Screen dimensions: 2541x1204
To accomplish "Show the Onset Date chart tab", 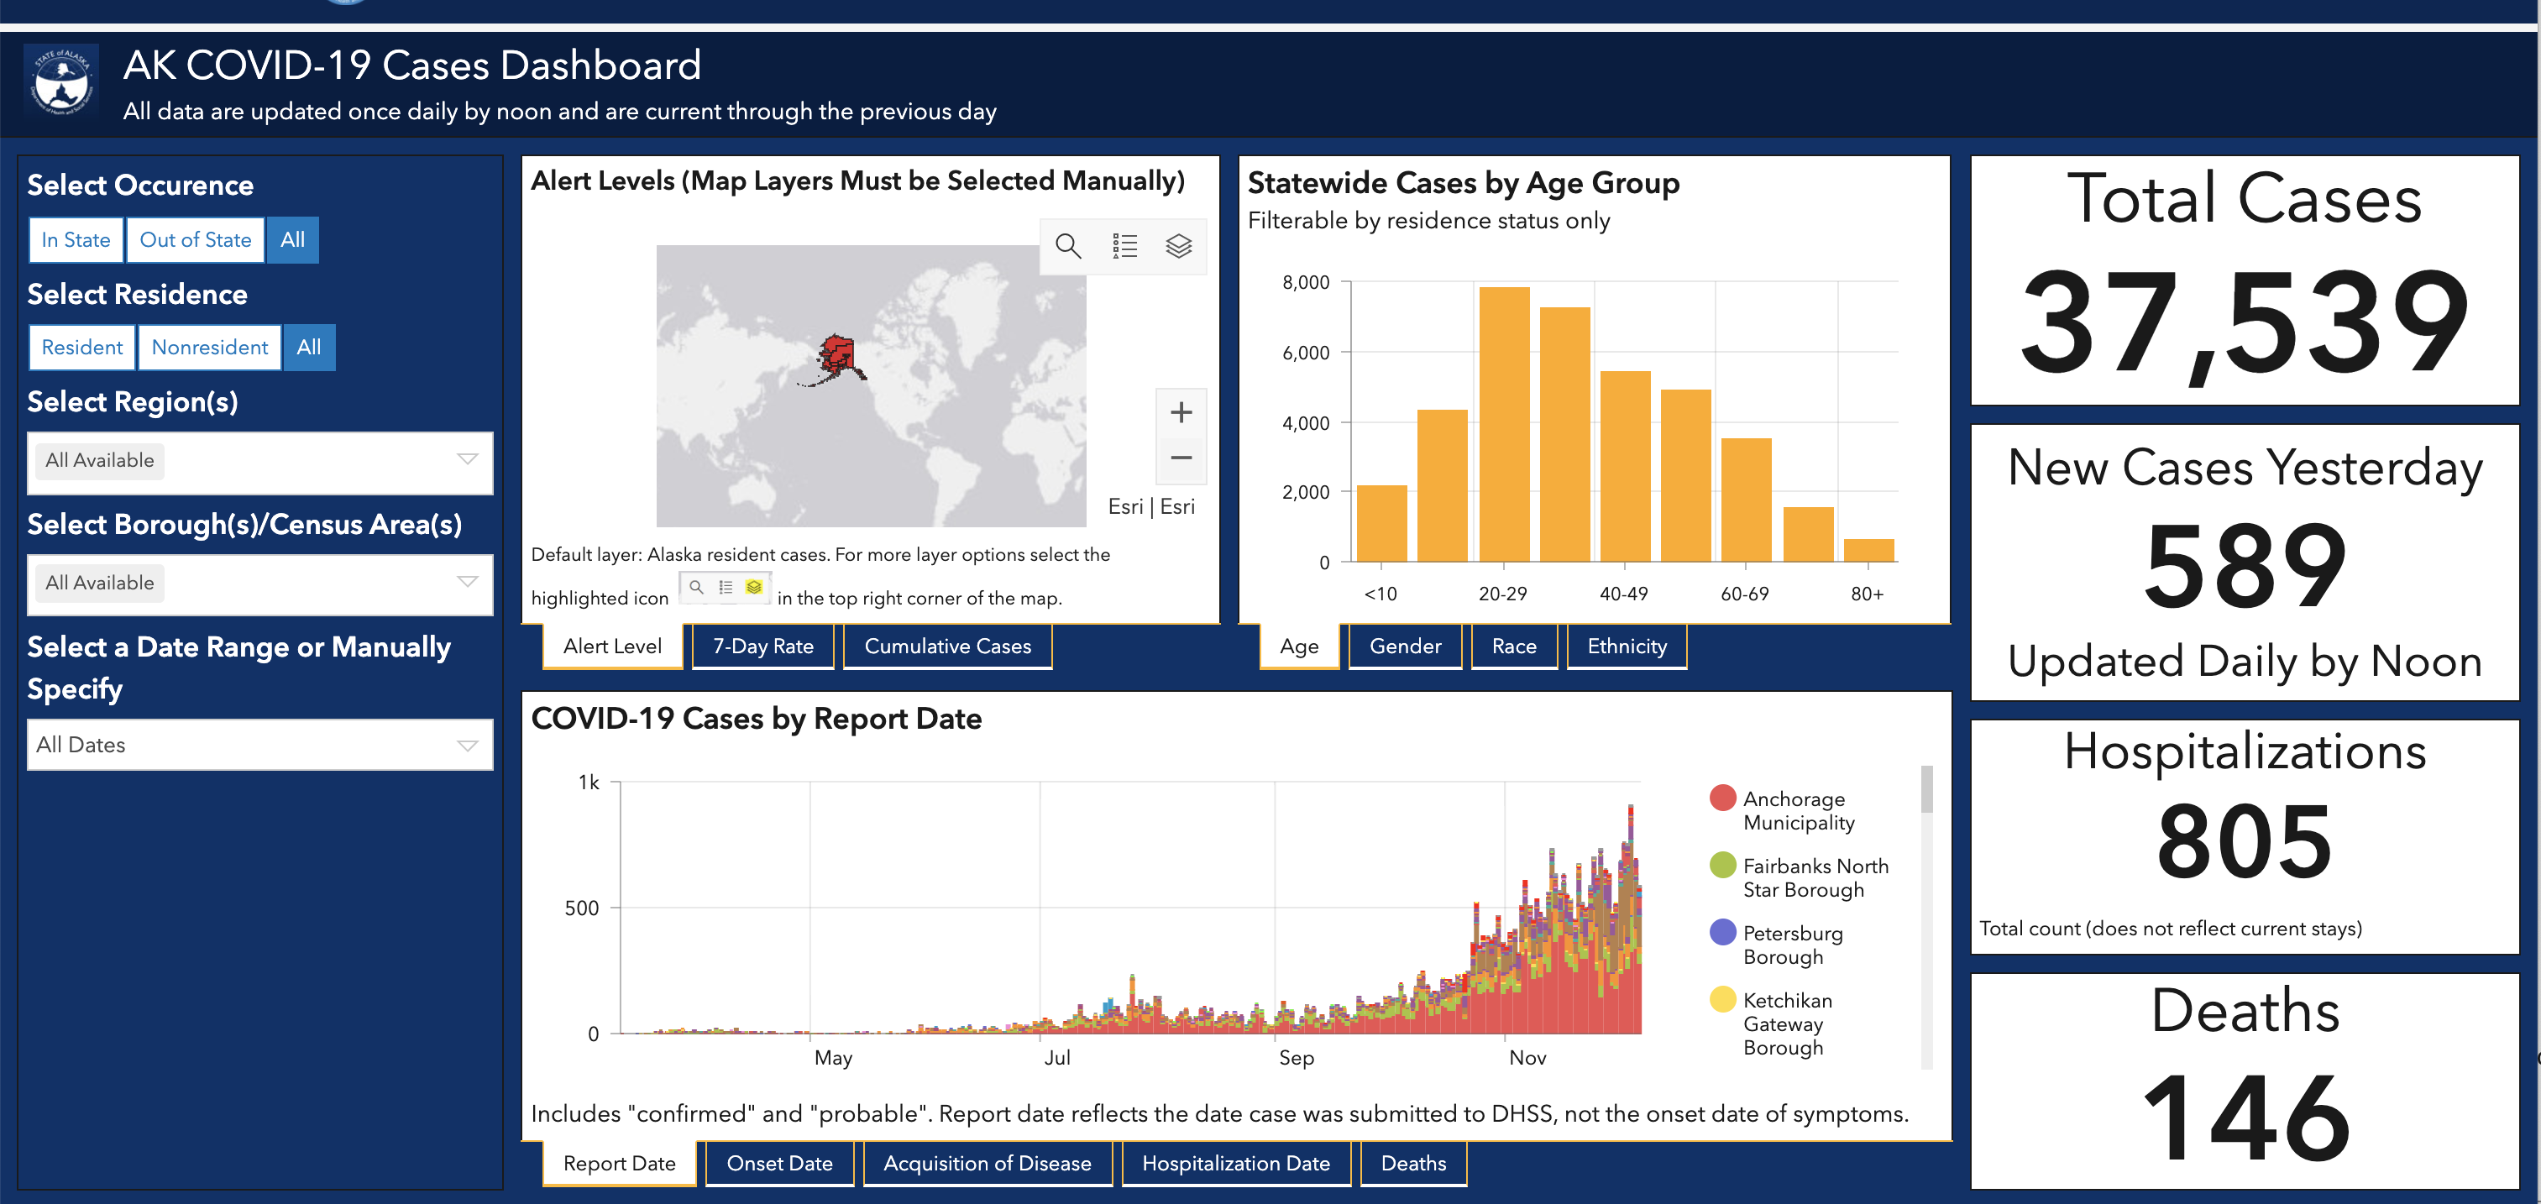I will pyautogui.click(x=779, y=1164).
